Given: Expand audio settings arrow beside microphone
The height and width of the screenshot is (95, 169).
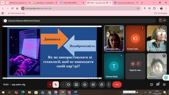Looking at the screenshot, I should [x=50, y=85].
